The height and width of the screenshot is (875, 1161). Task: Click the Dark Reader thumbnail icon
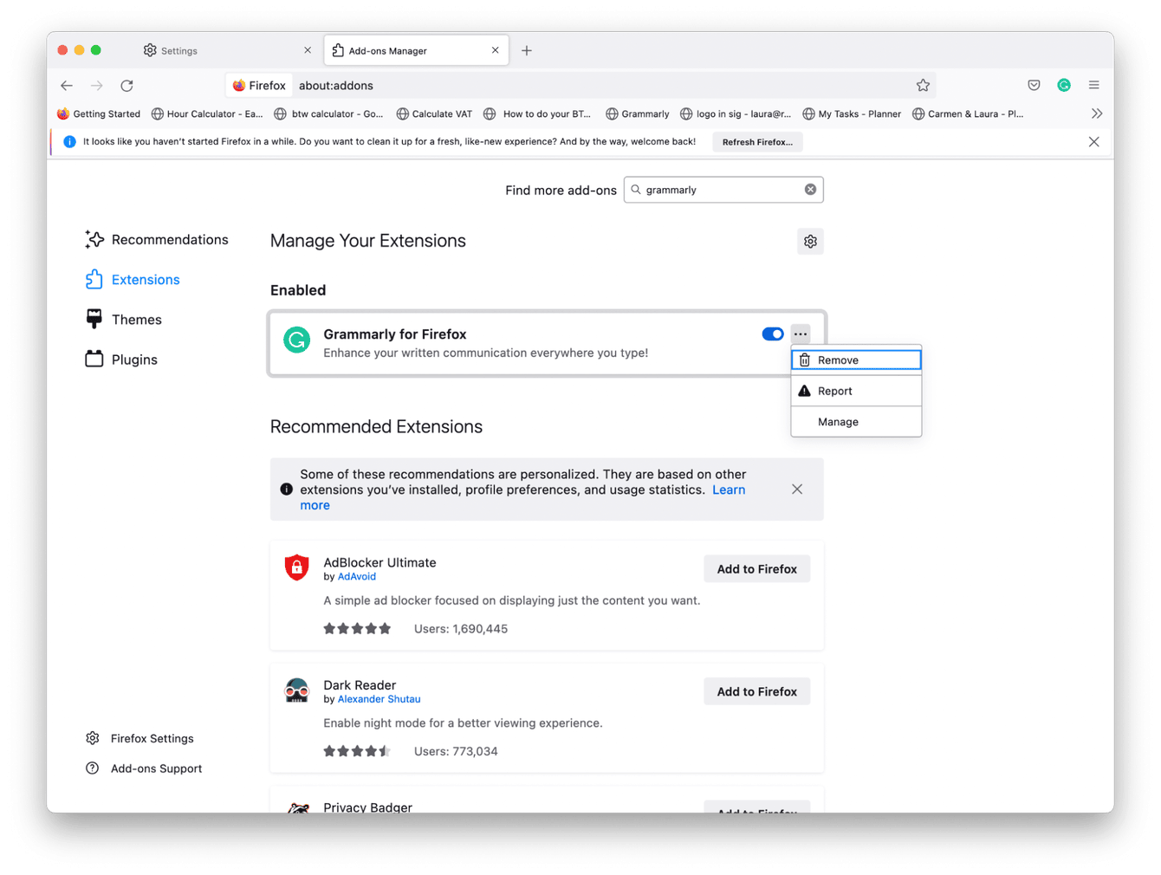297,690
